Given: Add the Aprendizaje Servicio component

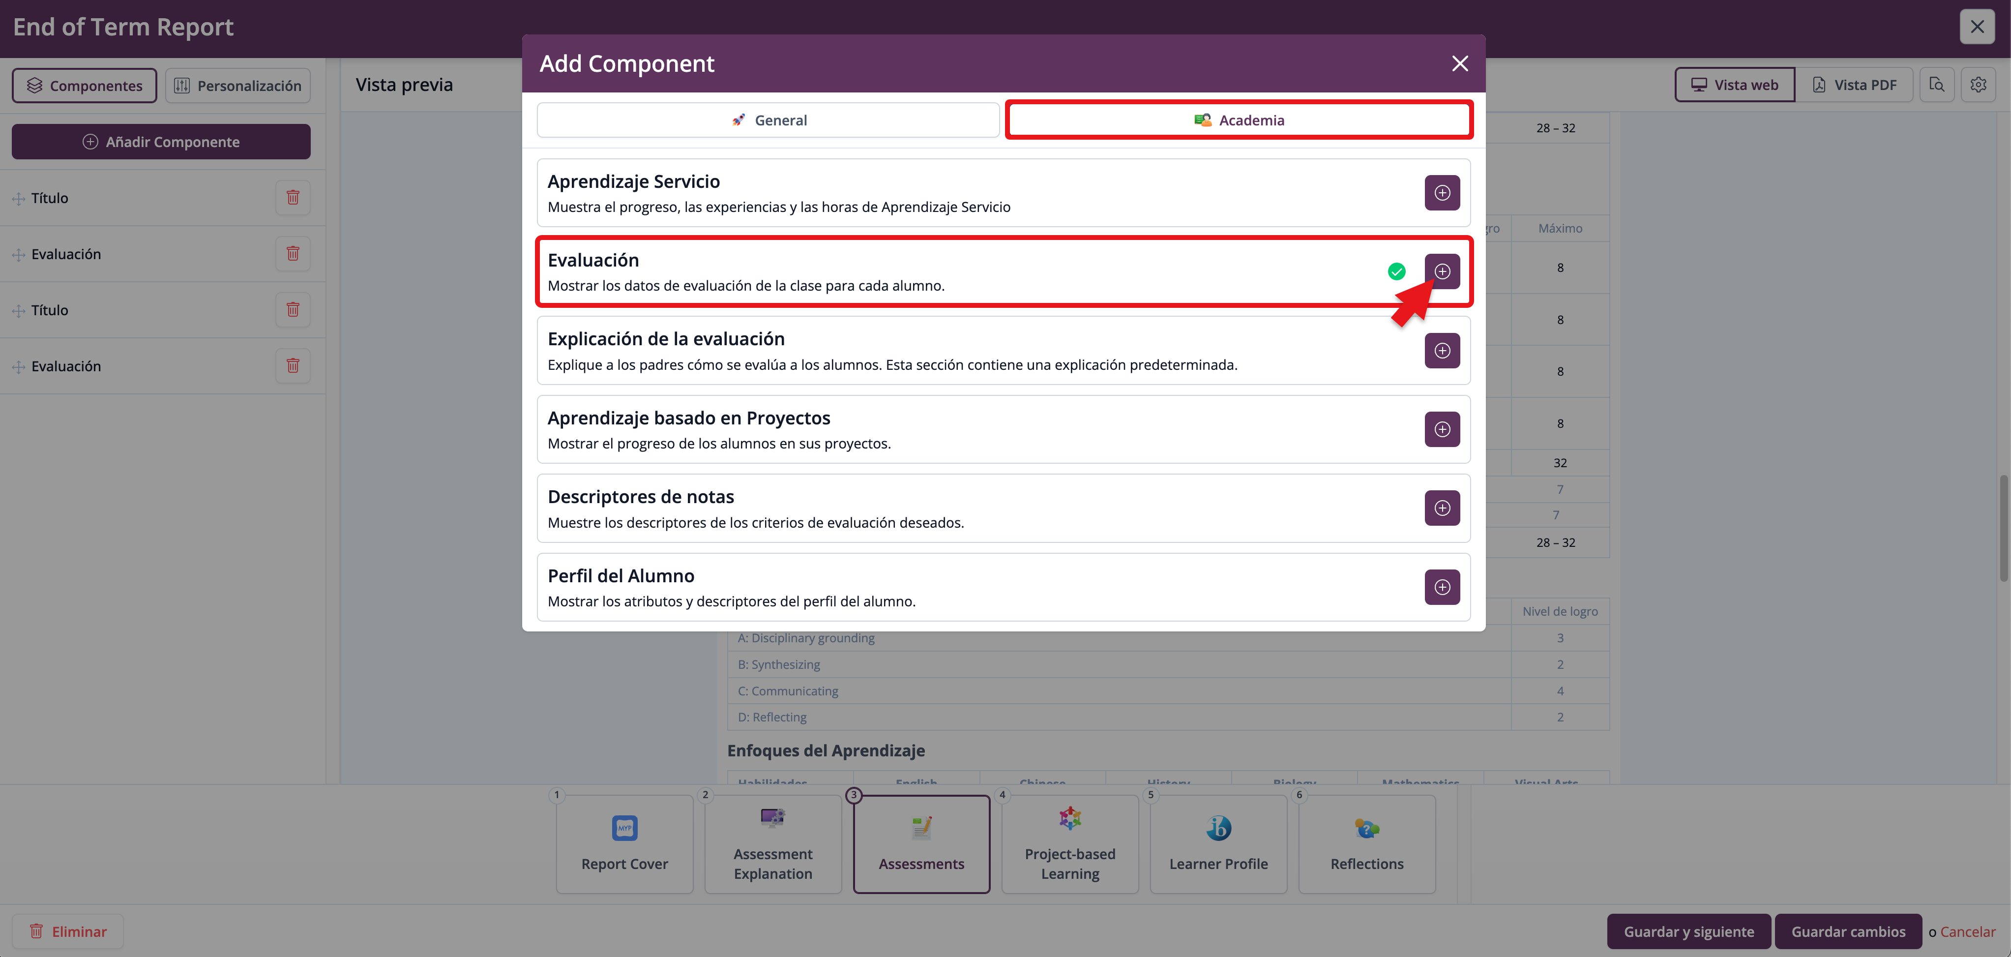Looking at the screenshot, I should coord(1441,193).
